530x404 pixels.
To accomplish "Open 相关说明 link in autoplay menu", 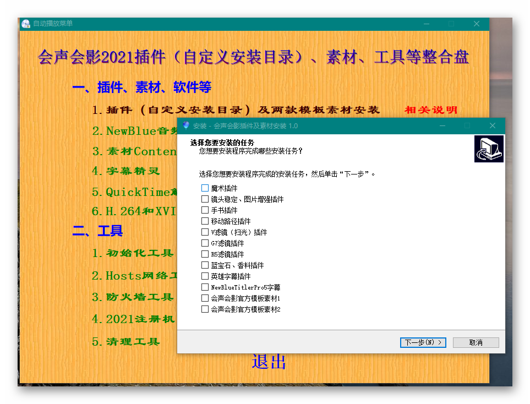I will 431,110.
